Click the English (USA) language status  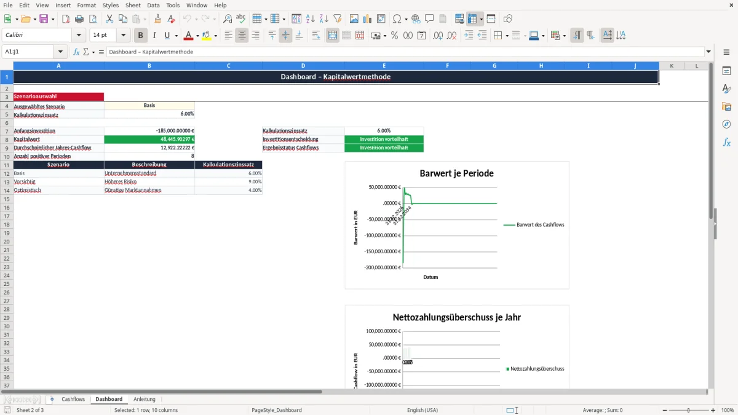[x=423, y=410]
